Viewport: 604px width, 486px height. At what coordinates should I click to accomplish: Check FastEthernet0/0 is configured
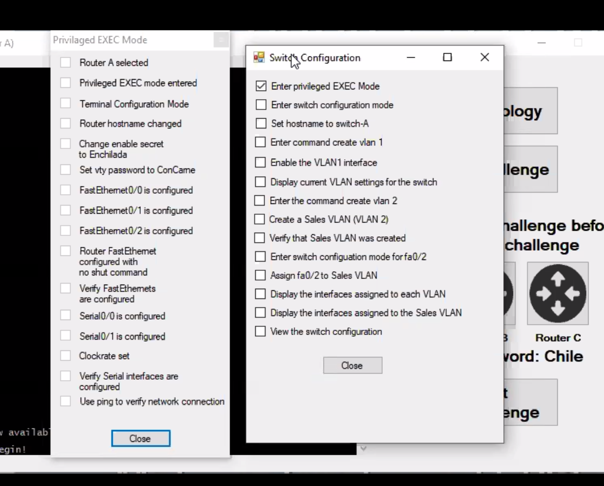(x=66, y=190)
